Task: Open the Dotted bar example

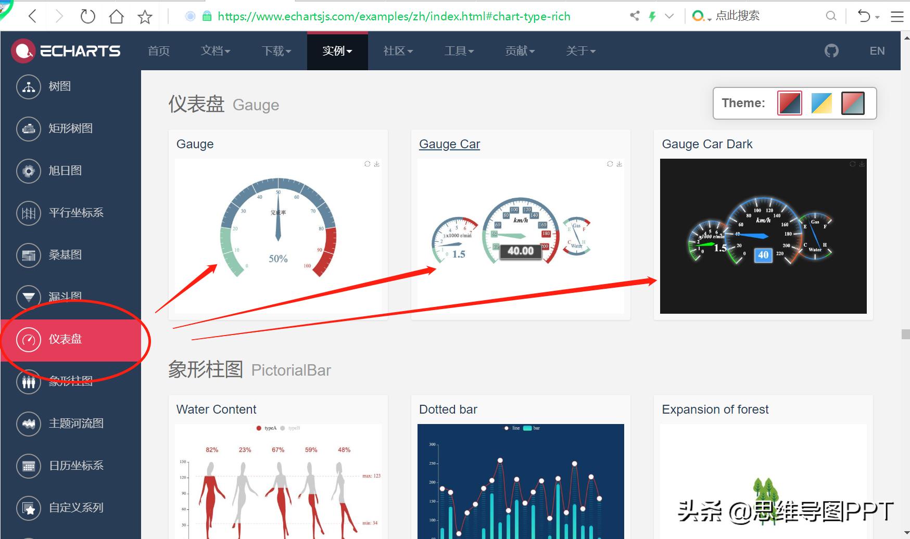Action: pyautogui.click(x=448, y=409)
